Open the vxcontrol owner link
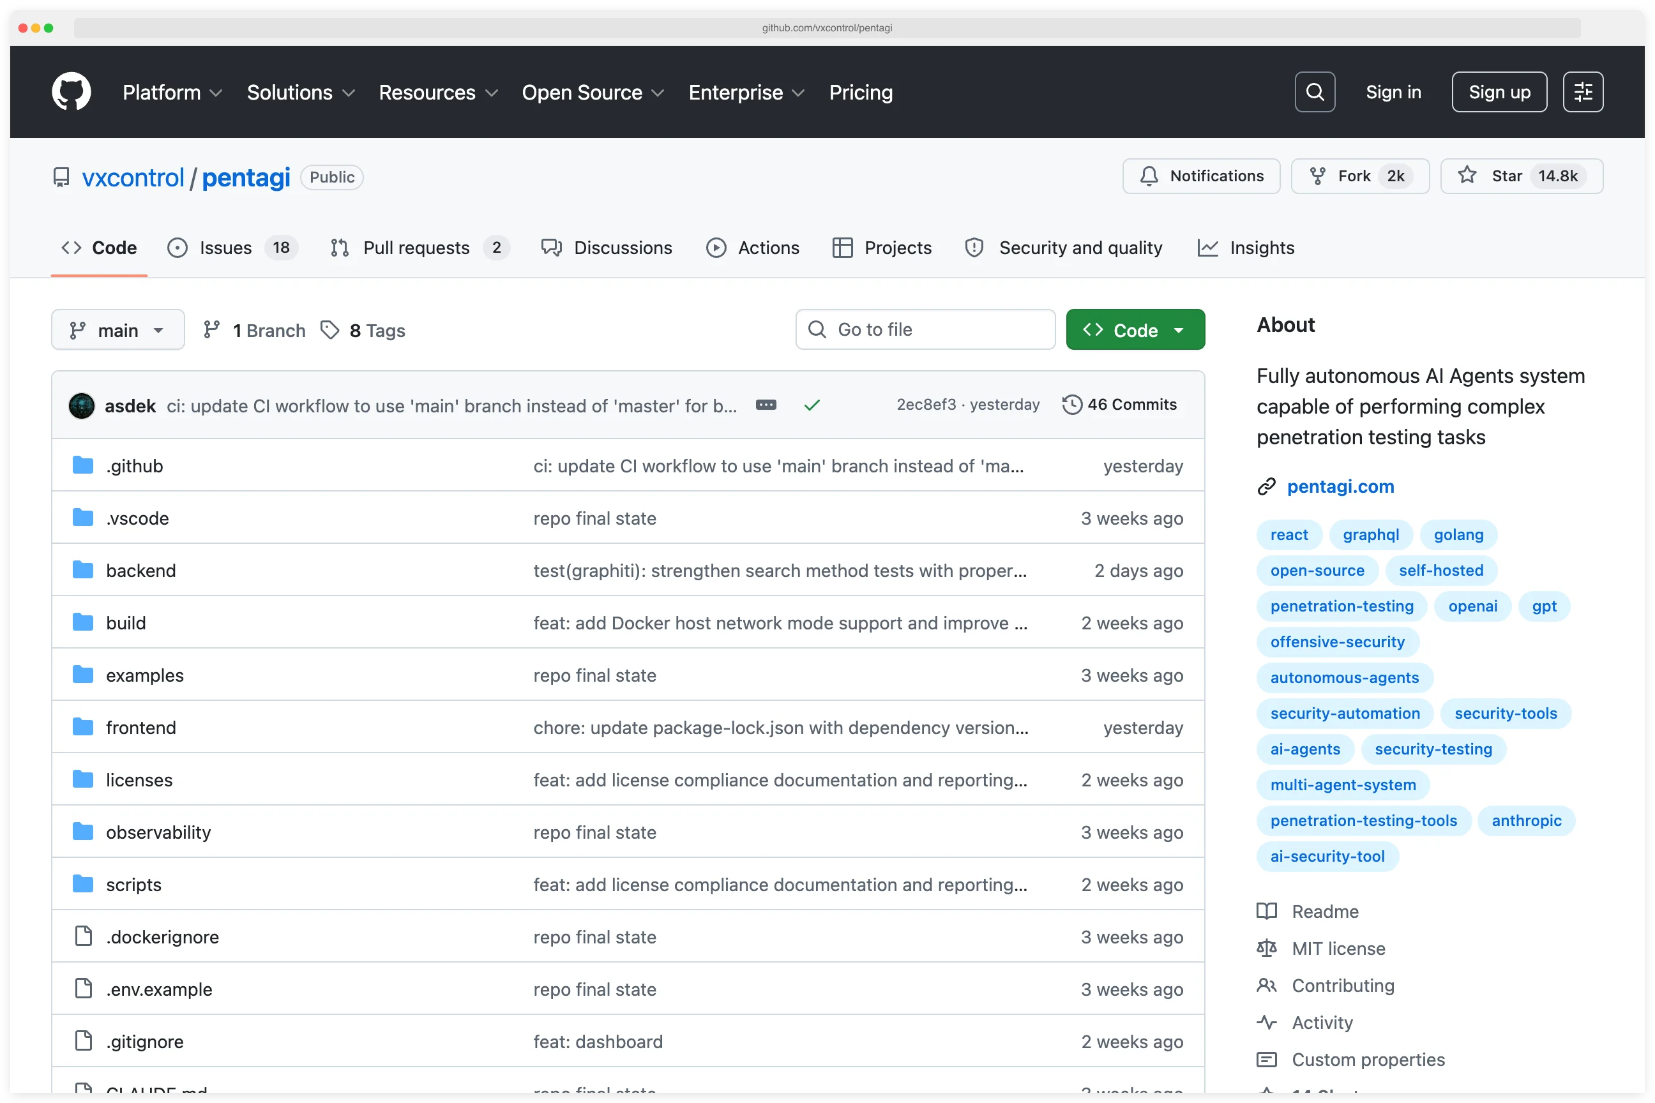The width and height of the screenshot is (1655, 1103). [133, 177]
